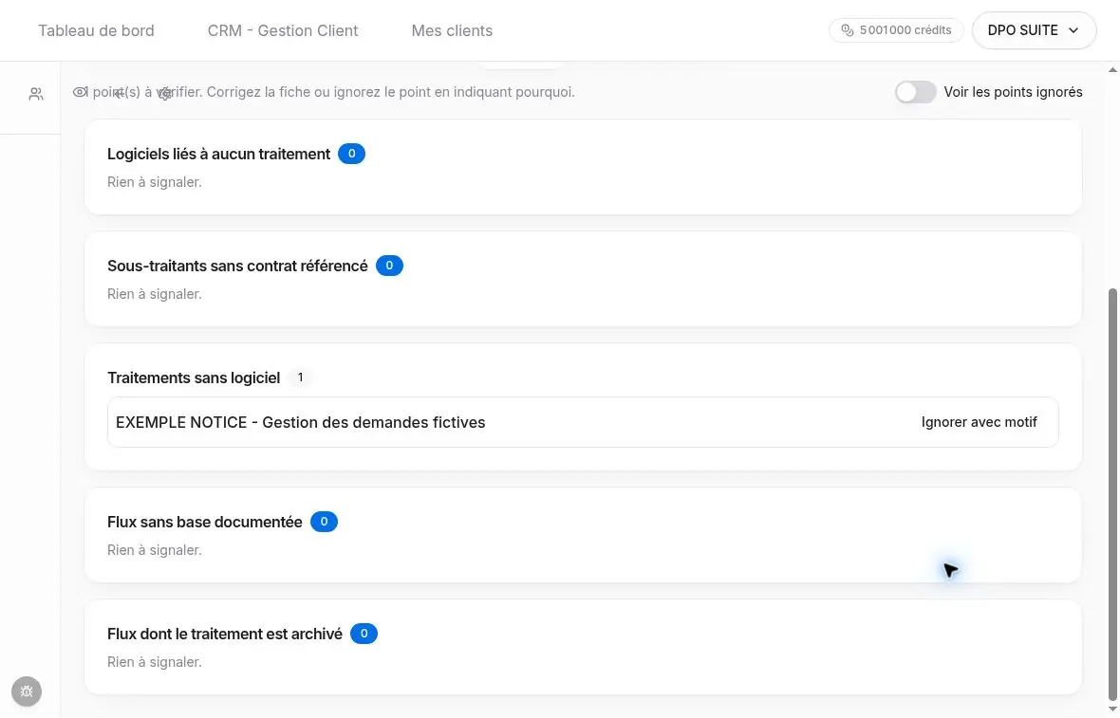Go to CRM - Gestion Client
The height and width of the screenshot is (718, 1120).
(x=283, y=30)
